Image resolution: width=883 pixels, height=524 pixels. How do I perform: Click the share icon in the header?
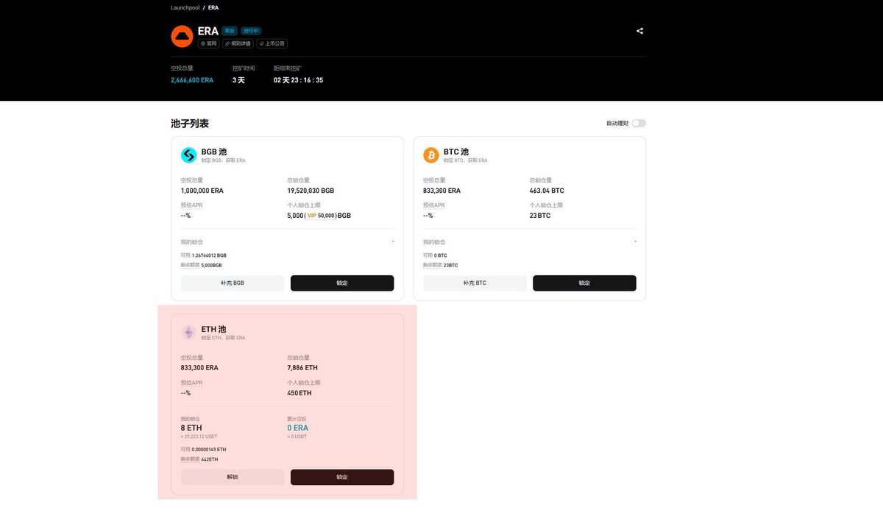(x=639, y=31)
